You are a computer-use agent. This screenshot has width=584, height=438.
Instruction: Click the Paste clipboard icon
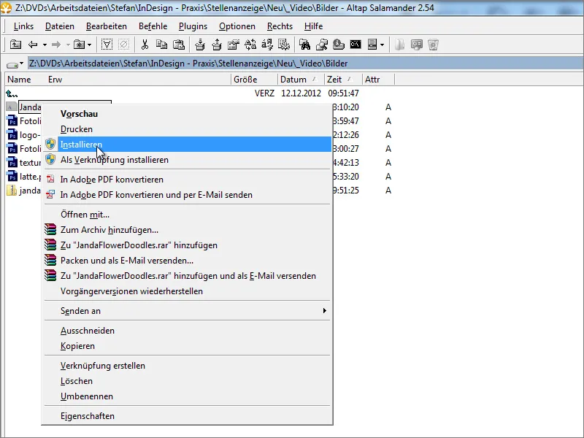(x=179, y=45)
